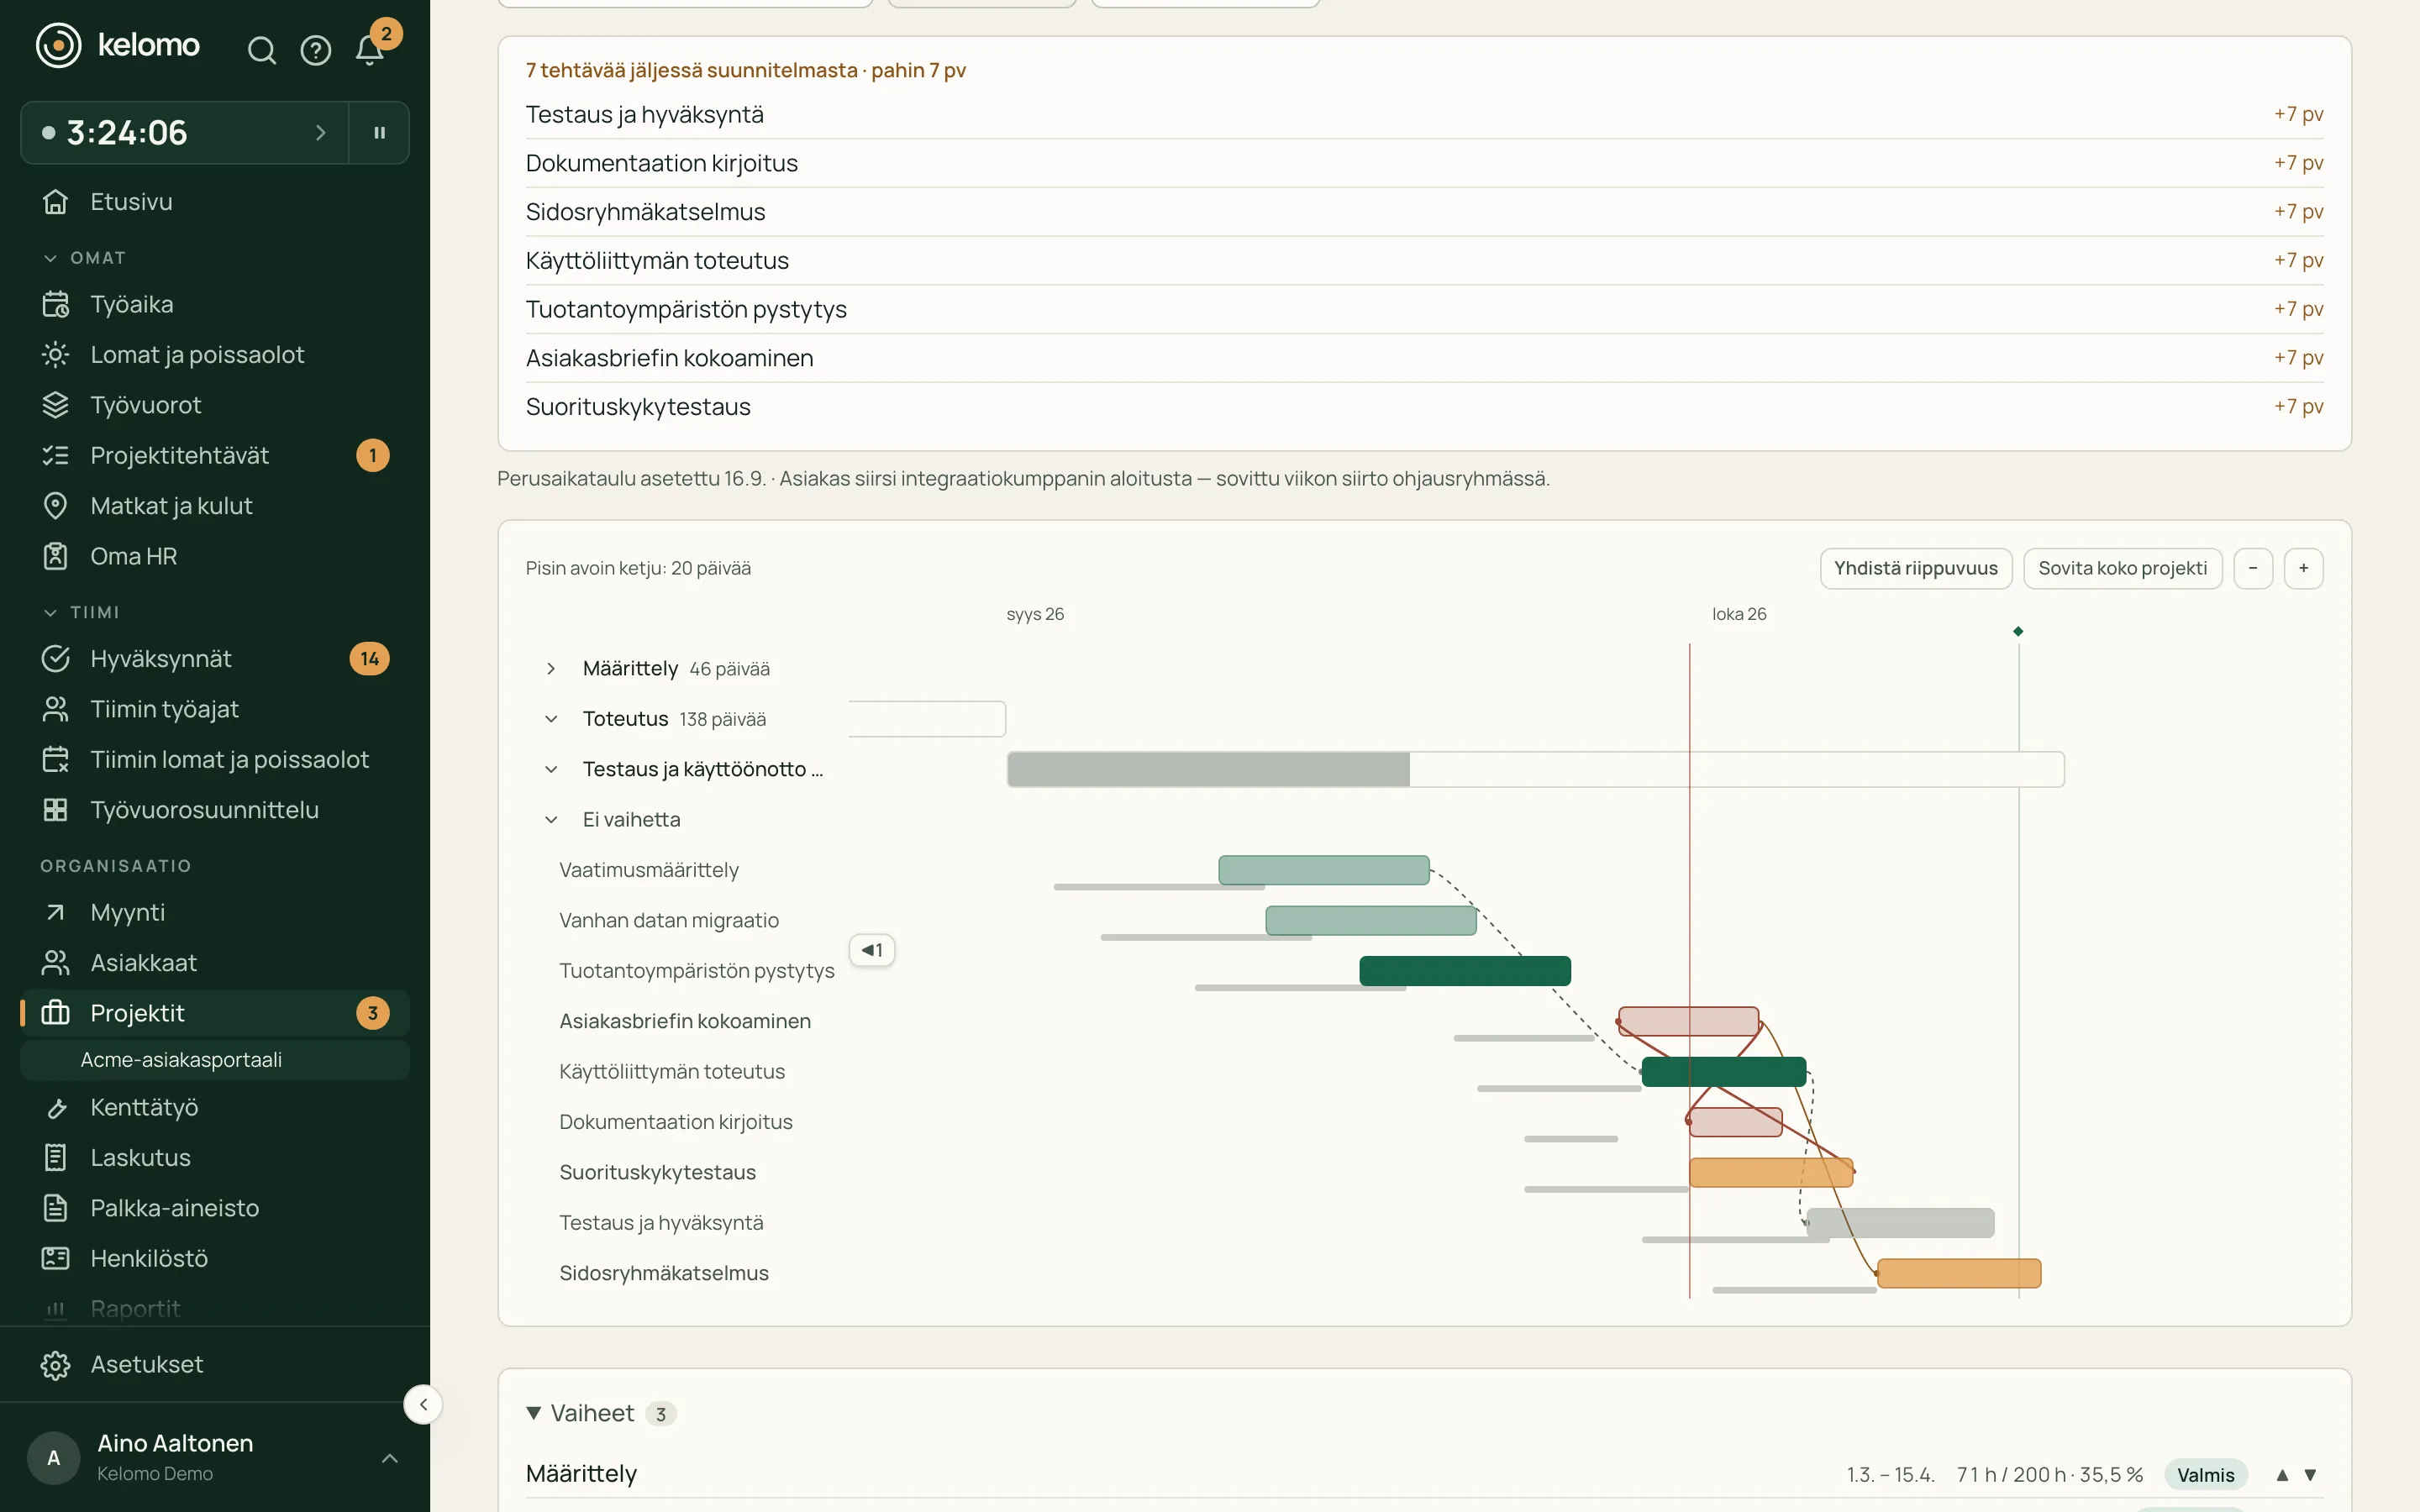Viewport: 2420px width, 1512px height.
Task: Collapse the sidebar with round arrow button
Action: [423, 1404]
